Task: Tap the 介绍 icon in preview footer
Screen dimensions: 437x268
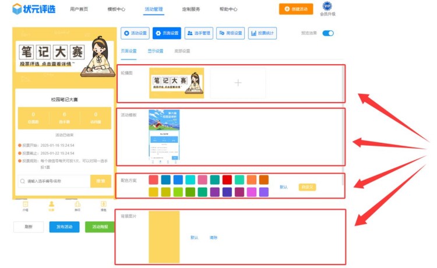Action: 25,204
